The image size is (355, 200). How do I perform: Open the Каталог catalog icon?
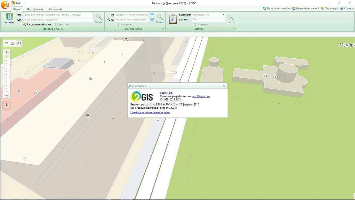click(x=9, y=18)
